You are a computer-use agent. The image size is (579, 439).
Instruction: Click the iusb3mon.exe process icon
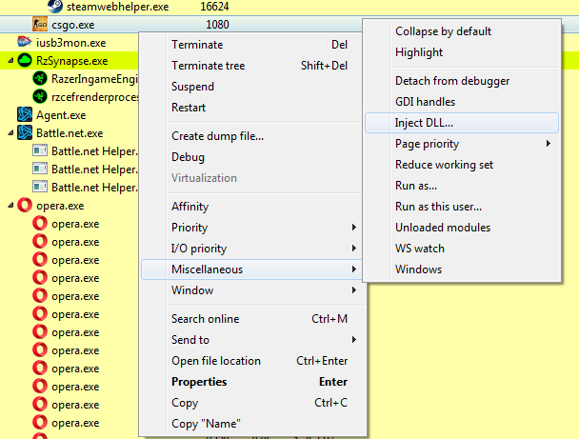25,43
